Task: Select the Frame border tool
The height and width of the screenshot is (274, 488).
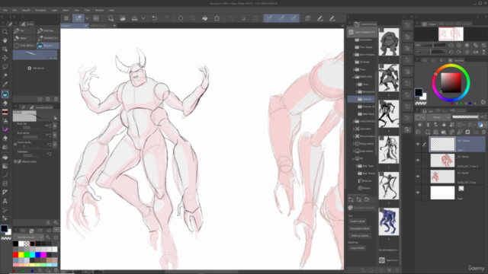Action: pyautogui.click(x=5, y=183)
